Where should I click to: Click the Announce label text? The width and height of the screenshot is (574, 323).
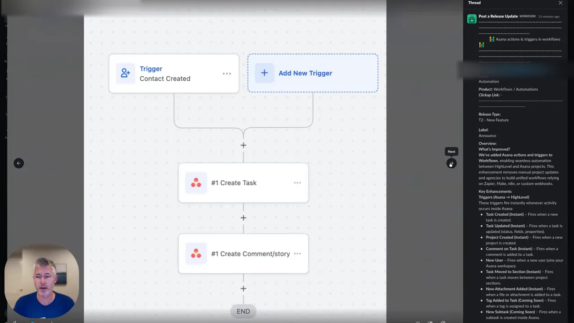487,136
